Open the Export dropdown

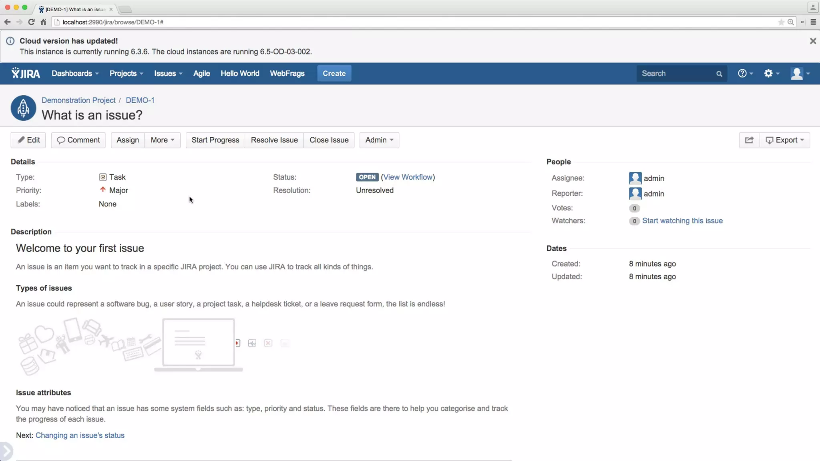(784, 140)
